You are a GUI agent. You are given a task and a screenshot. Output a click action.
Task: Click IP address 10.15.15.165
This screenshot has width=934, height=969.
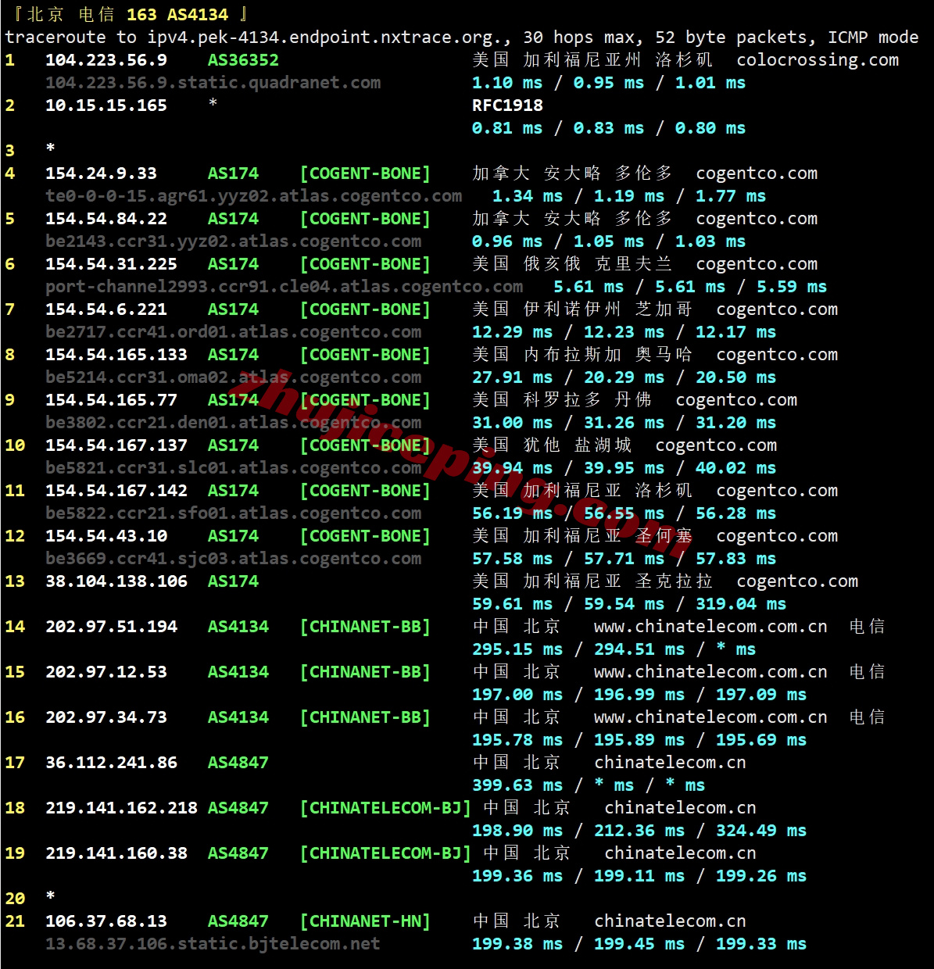106,105
